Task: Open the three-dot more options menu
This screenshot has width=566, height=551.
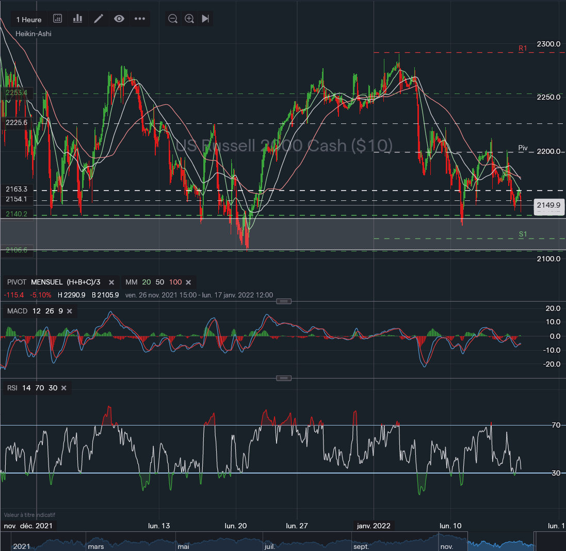Action: coord(140,19)
